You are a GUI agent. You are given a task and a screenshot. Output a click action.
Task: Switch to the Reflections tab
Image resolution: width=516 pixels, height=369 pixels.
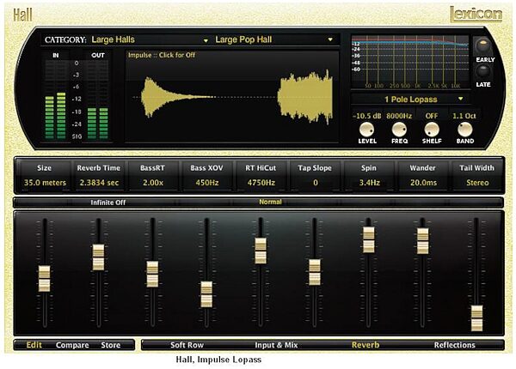point(454,345)
